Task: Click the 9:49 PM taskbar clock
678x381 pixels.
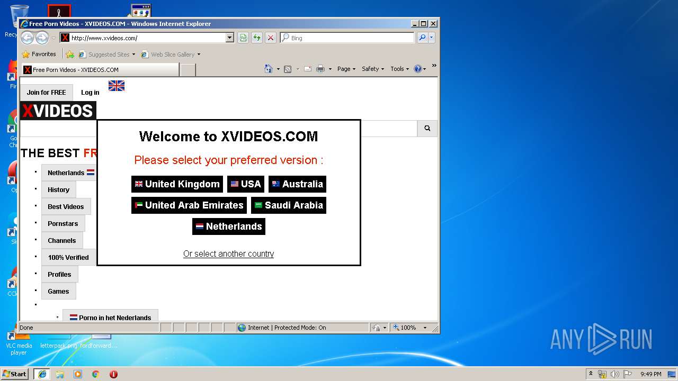Action: [650, 374]
